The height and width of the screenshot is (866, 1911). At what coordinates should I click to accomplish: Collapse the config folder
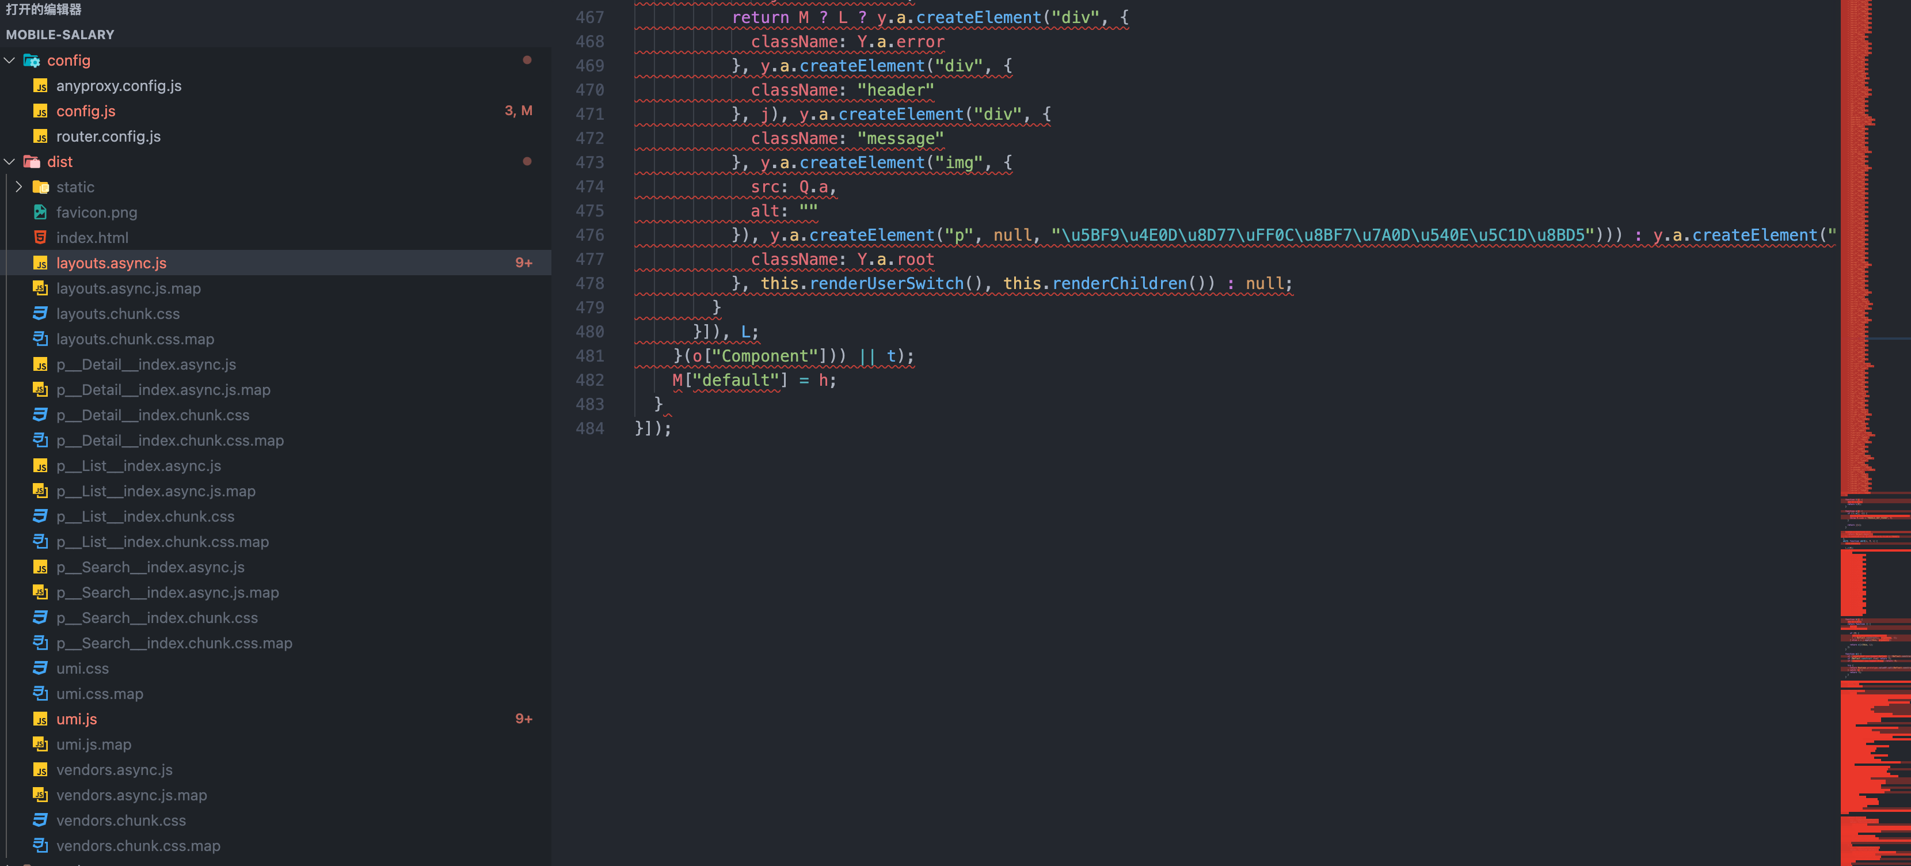(x=9, y=61)
